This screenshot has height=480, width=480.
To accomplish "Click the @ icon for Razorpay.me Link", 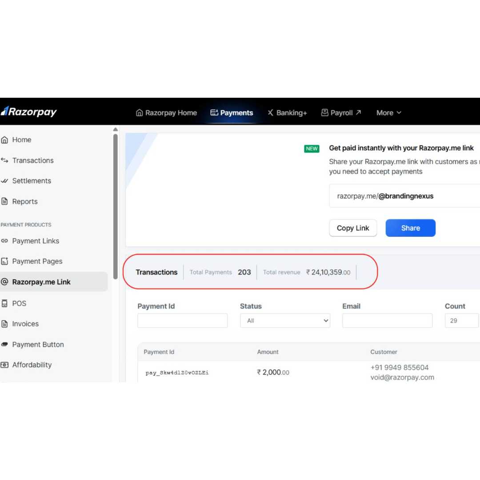I will point(4,282).
